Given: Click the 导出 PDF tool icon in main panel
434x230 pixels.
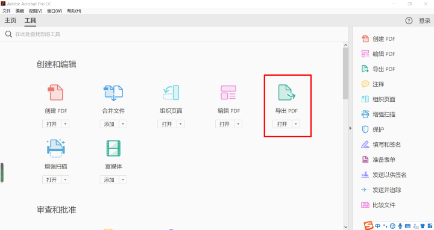Looking at the screenshot, I should point(286,92).
